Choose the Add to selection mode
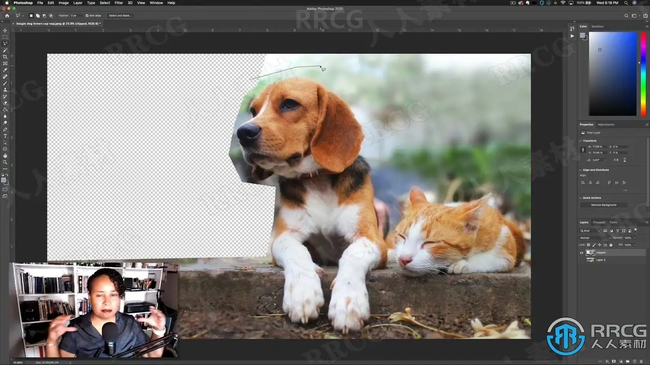Viewport: 650px width, 365px height. coord(38,16)
